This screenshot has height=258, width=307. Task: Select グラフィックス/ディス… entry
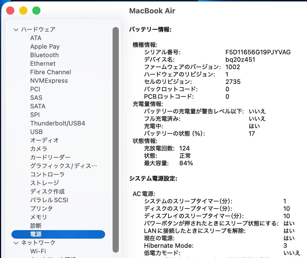click(63, 166)
